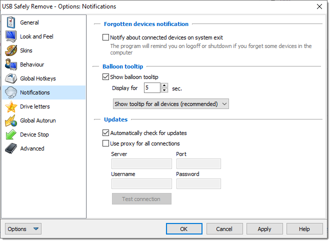Click the Behaviour section icon

pyautogui.click(x=10, y=64)
